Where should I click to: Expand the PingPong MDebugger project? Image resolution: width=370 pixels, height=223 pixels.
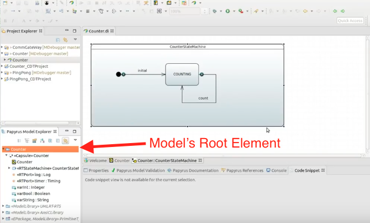2,72
